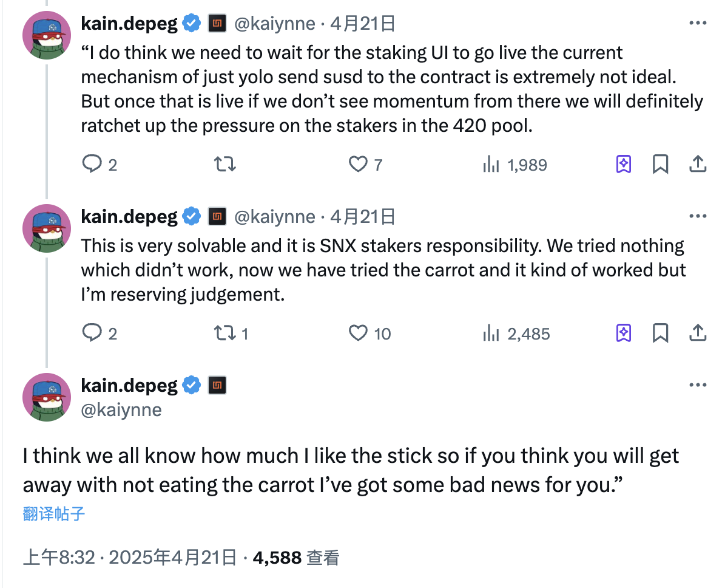
Task: Reply to the SNX stakers tweet
Action: click(x=92, y=333)
